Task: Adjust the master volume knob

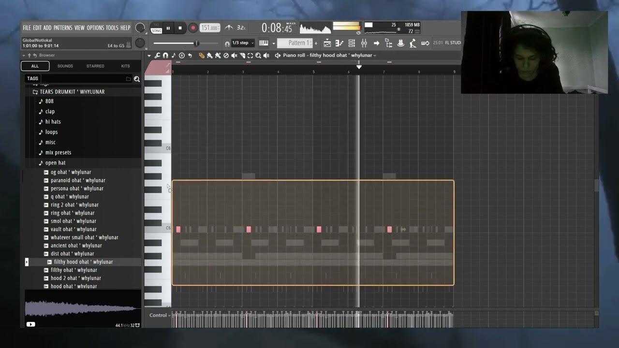Action: [x=140, y=28]
